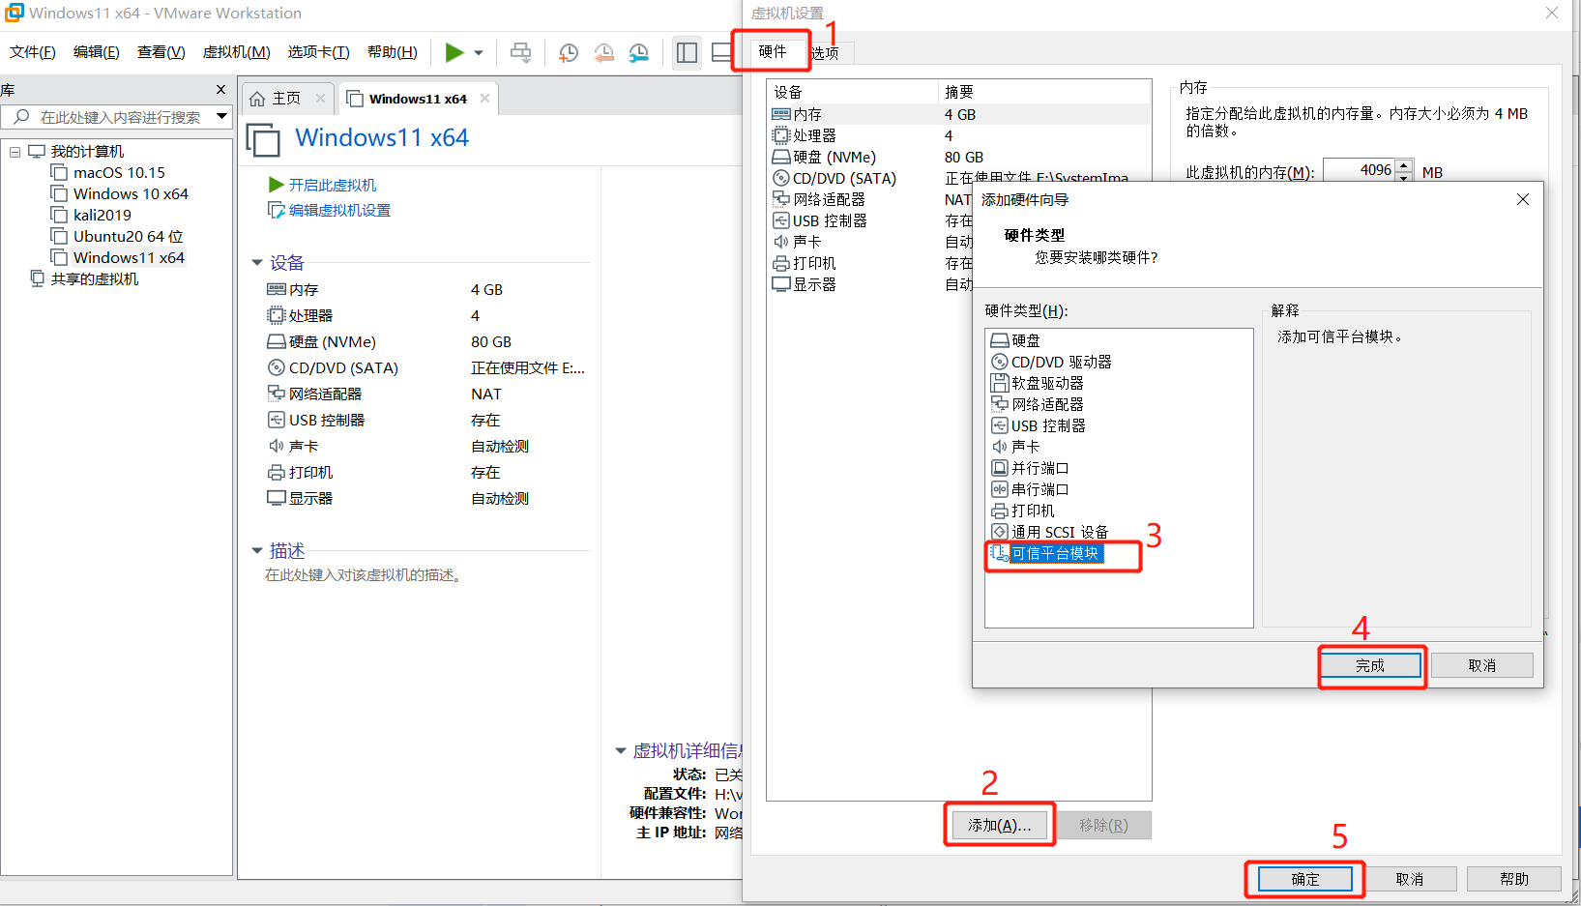Image resolution: width=1581 pixels, height=906 pixels.
Task: Collapse the 设备 section triangle
Action: click(x=257, y=262)
